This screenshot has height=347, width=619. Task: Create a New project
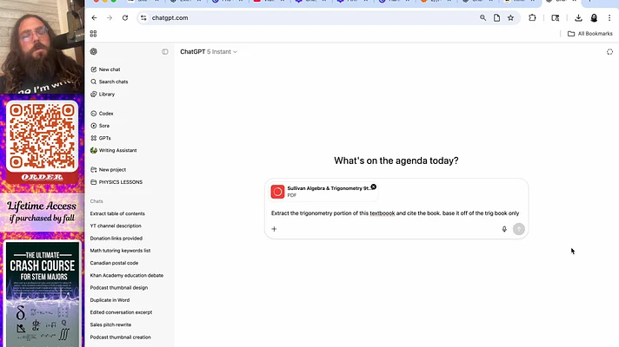pos(108,170)
